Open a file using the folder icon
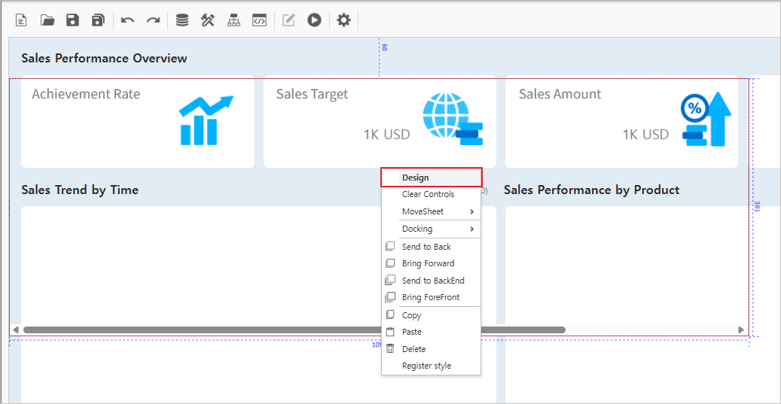Viewport: 781px width, 404px height. point(47,20)
